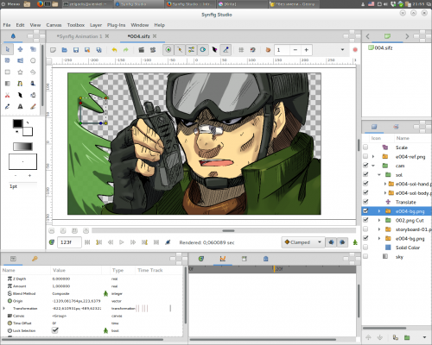Select the Transform tool in the toolbox

(8, 49)
